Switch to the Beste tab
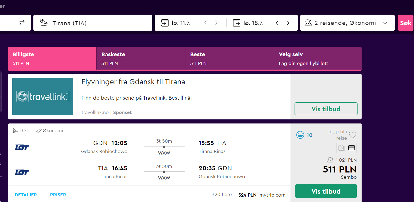This screenshot has width=414, height=202. coord(229,58)
